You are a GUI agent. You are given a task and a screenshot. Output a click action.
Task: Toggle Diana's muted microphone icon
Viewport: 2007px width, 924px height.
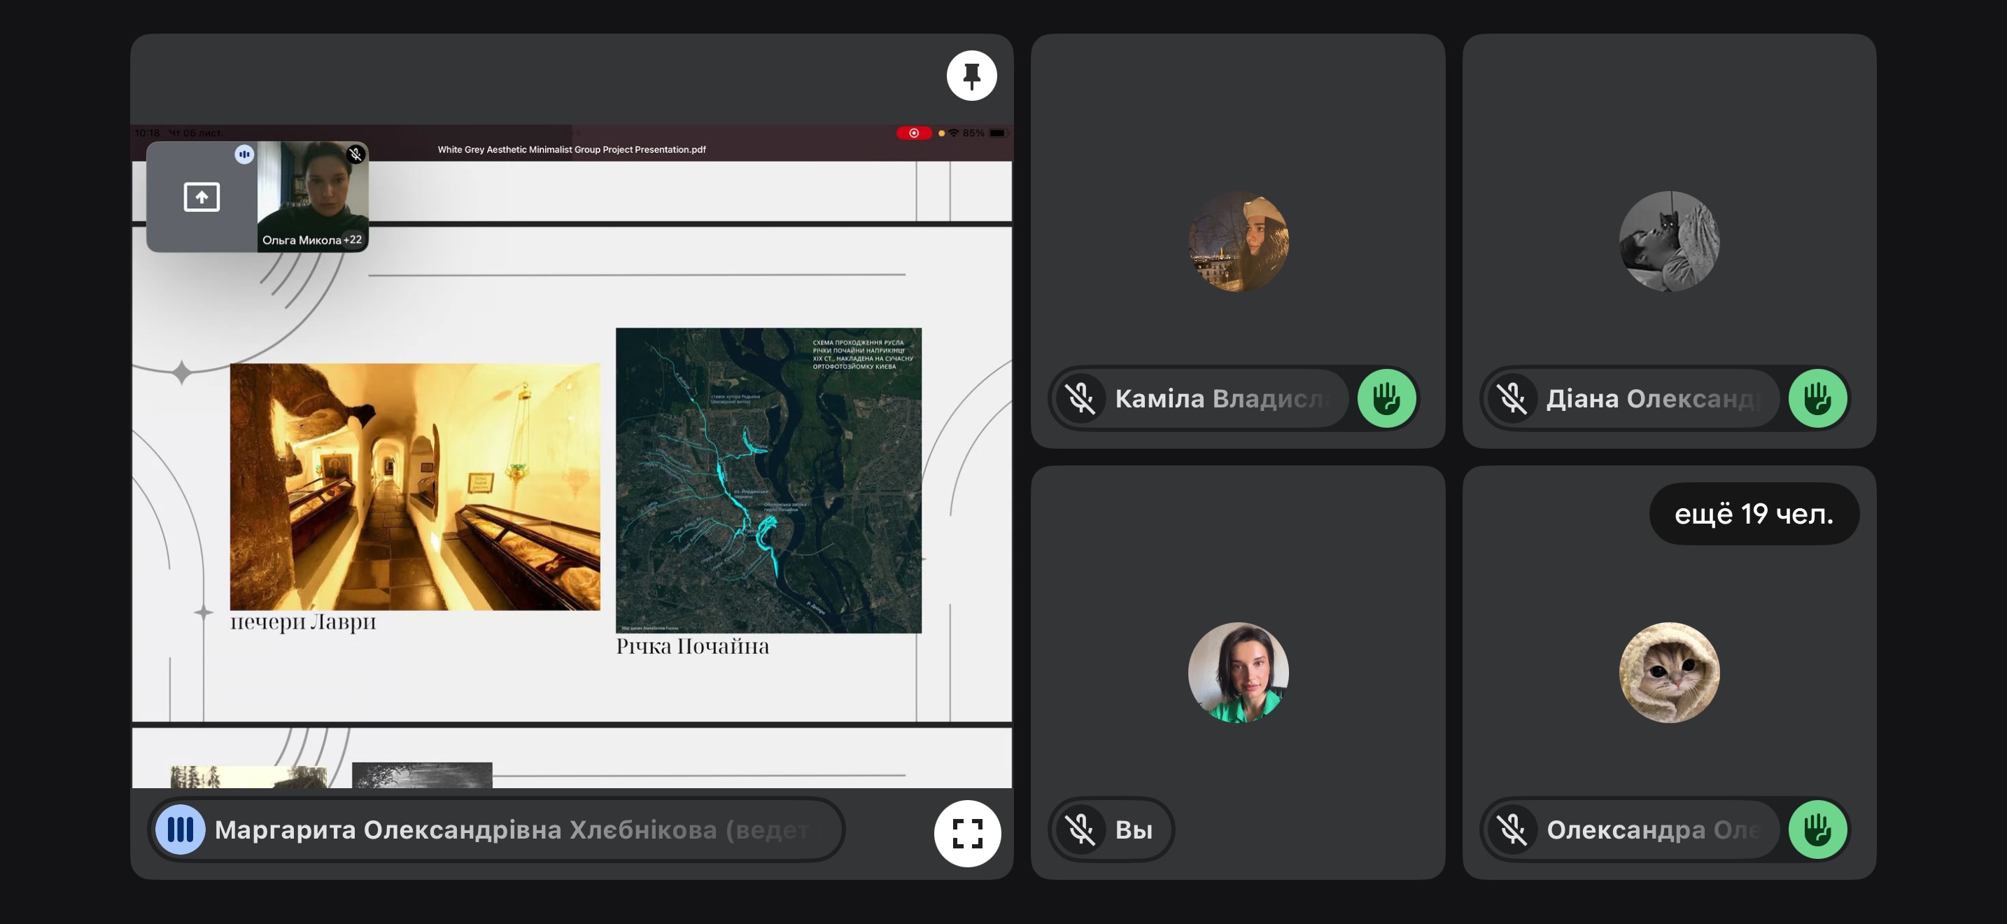coord(1512,399)
